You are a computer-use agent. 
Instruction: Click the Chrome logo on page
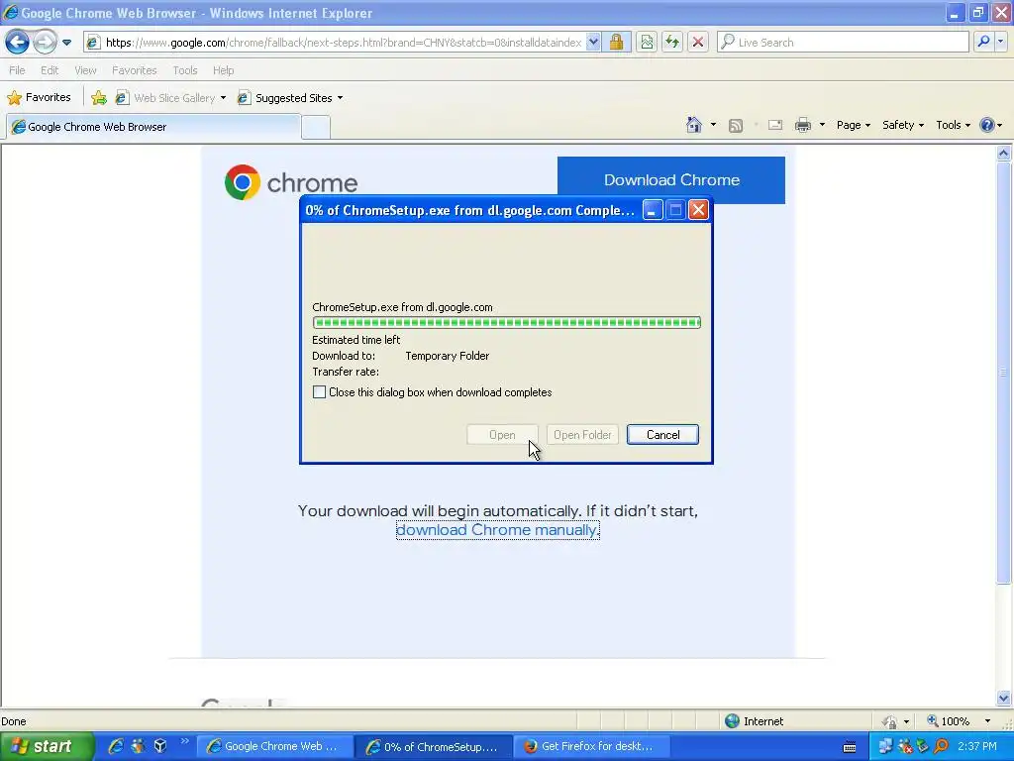(x=291, y=182)
